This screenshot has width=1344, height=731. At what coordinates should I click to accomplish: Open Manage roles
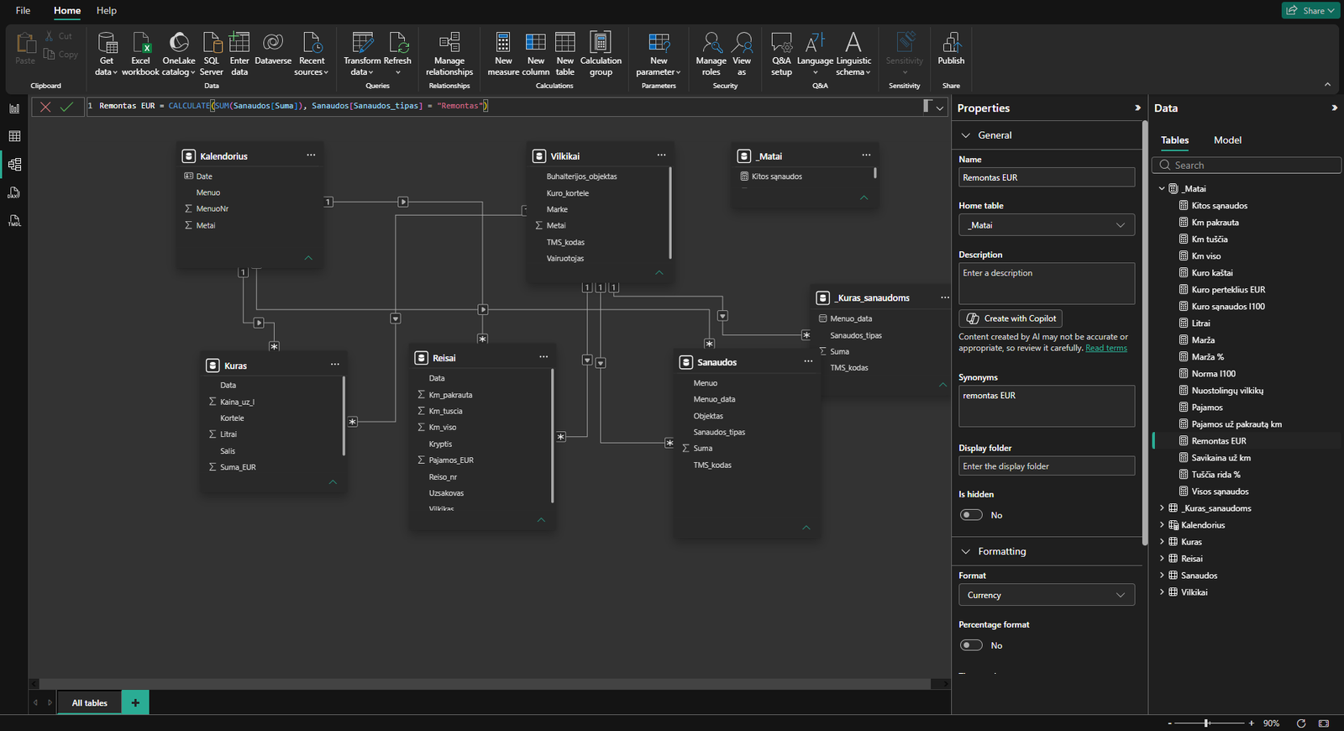point(711,54)
